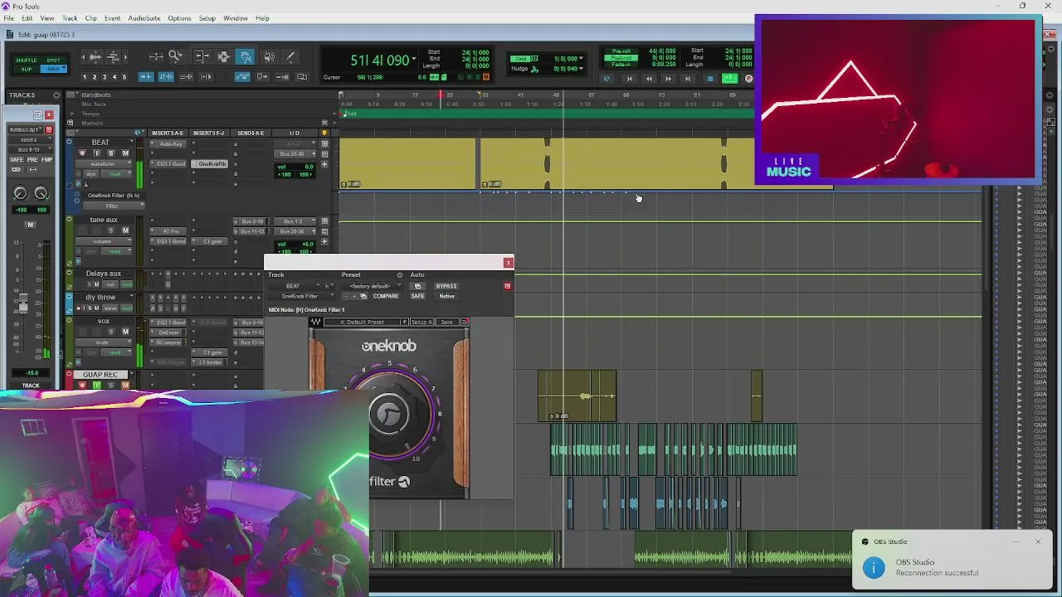Click the yellow Edit window view selector icon
This screenshot has width=1062, height=597.
pyautogui.click(x=324, y=133)
